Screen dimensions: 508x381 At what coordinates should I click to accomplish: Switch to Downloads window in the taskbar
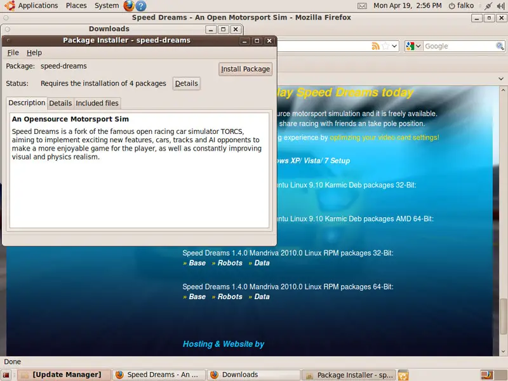(254, 375)
